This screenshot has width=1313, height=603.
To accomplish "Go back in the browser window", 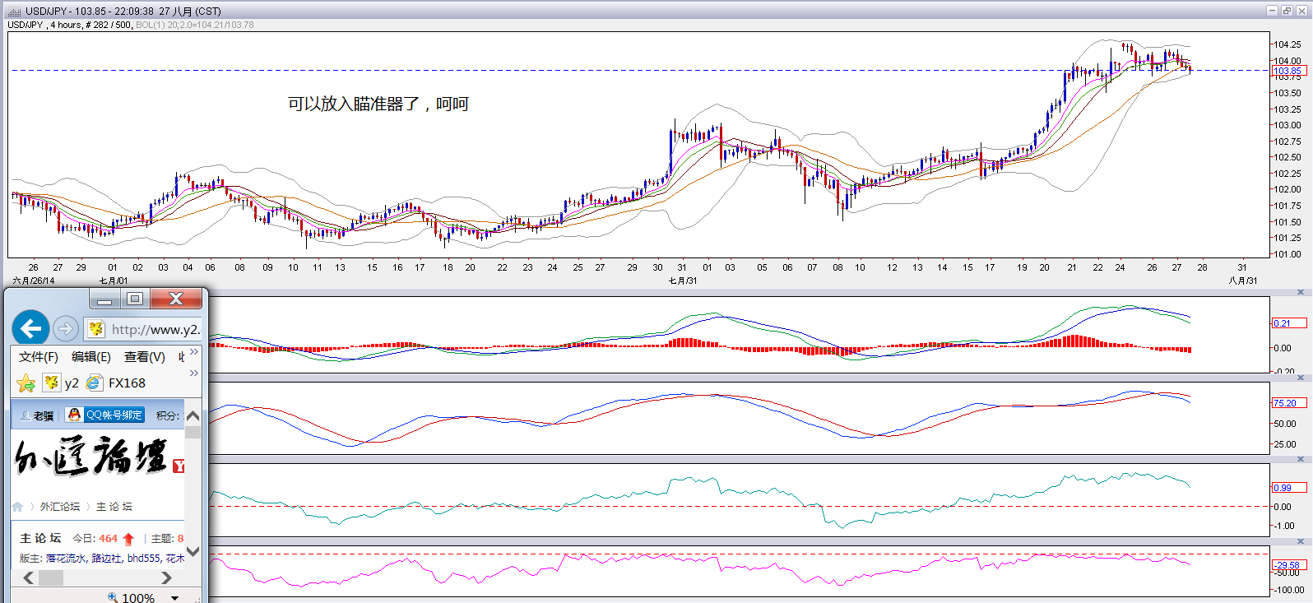I will (x=30, y=329).
